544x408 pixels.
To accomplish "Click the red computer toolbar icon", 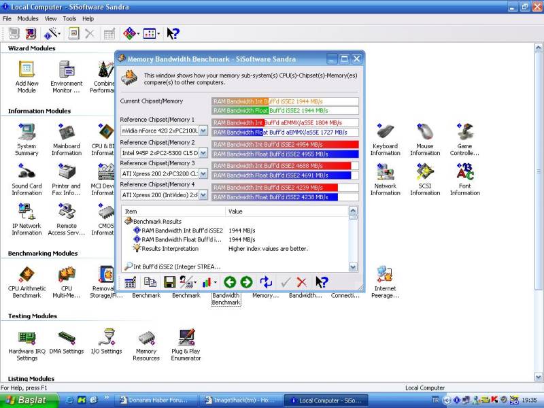I will pyautogui.click(x=31, y=33).
